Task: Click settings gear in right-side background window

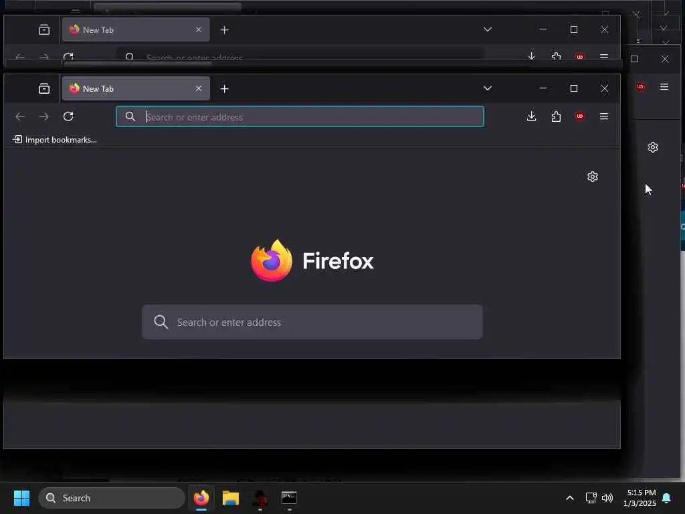Action: (x=653, y=147)
